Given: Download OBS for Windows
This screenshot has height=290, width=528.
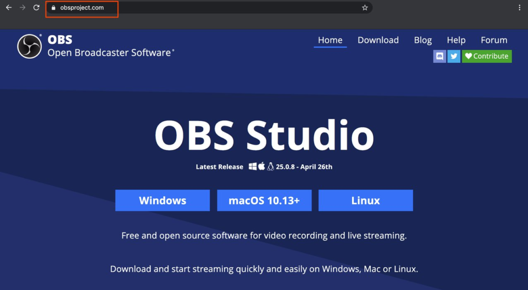Looking at the screenshot, I should pyautogui.click(x=162, y=200).
